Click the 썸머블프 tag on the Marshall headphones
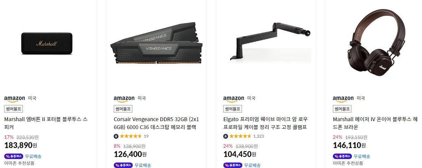Screen dimensions: 422x168 click(x=342, y=109)
